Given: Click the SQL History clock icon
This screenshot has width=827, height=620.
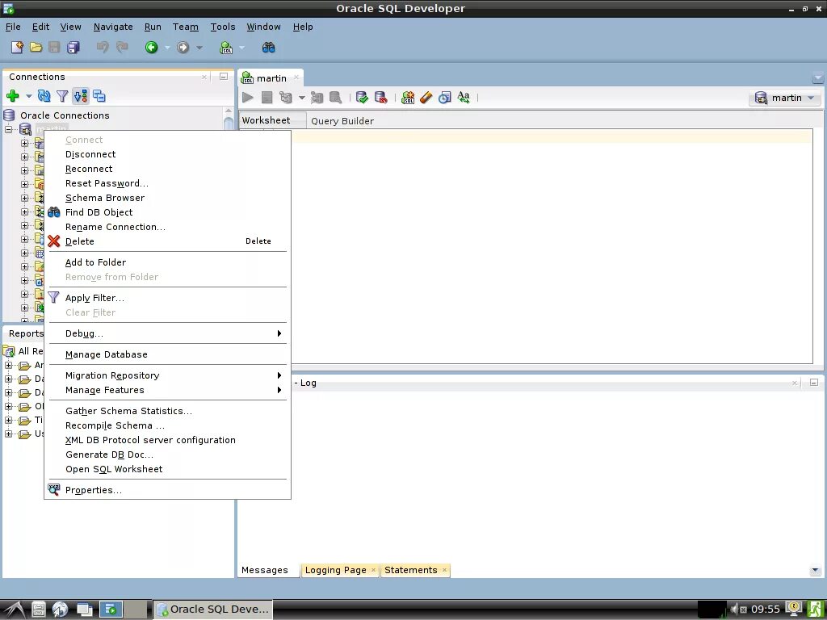Looking at the screenshot, I should coord(445,98).
